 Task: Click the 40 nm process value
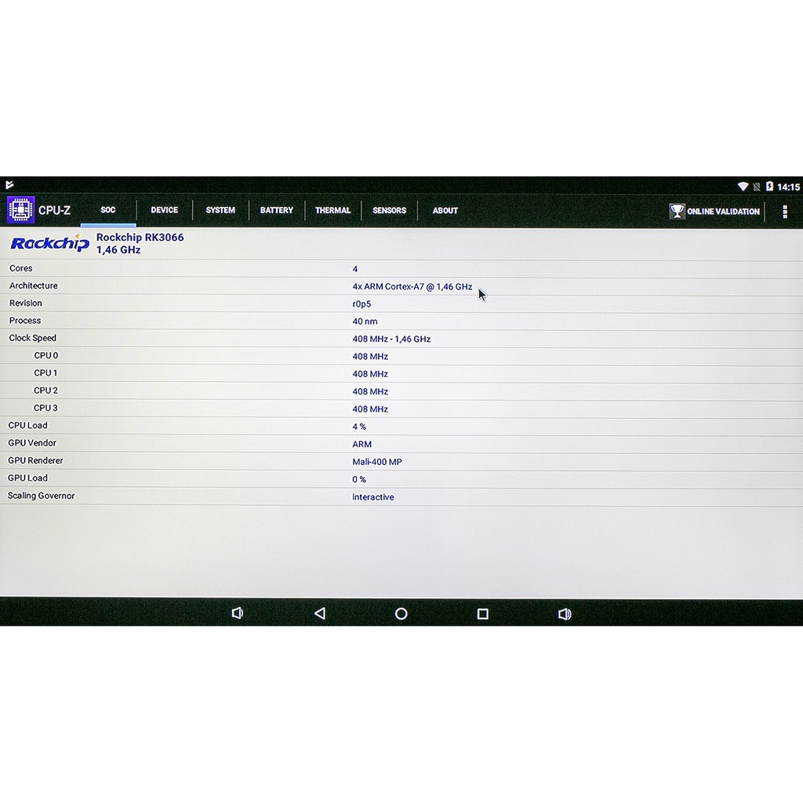tap(365, 322)
